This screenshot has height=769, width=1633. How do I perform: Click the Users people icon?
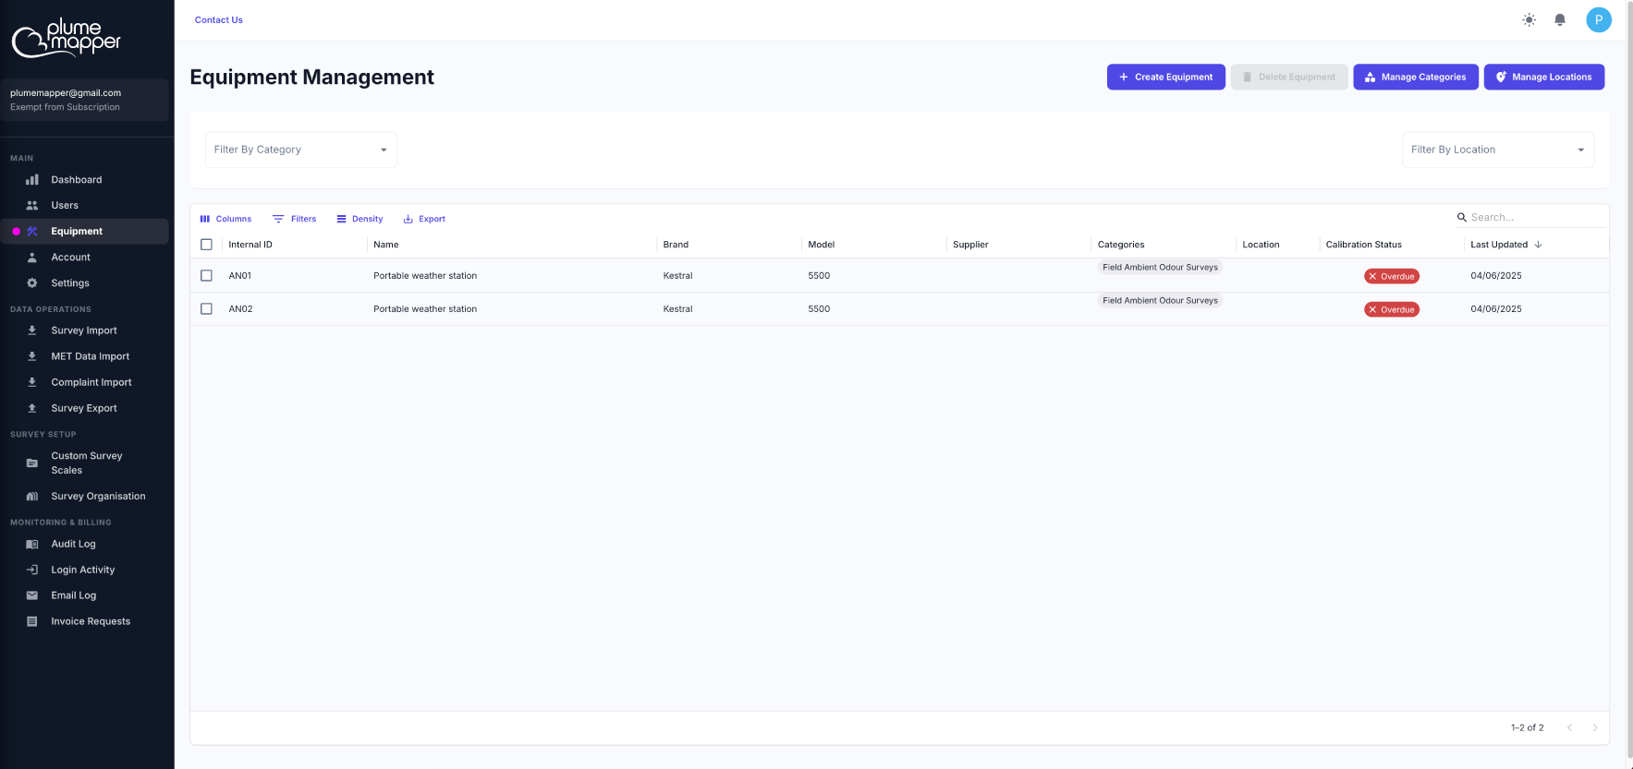32,206
